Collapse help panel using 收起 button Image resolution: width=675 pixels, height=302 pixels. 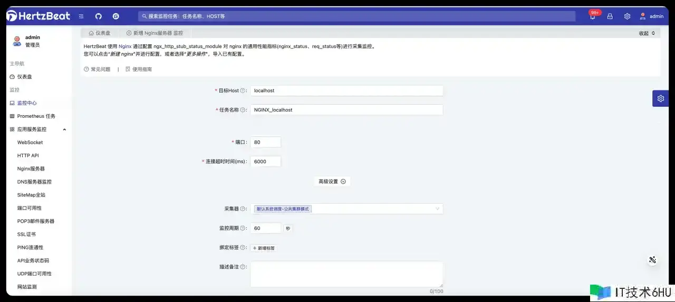pyautogui.click(x=647, y=33)
